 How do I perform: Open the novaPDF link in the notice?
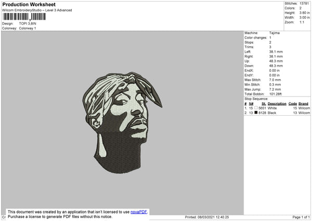[x=139, y=212]
